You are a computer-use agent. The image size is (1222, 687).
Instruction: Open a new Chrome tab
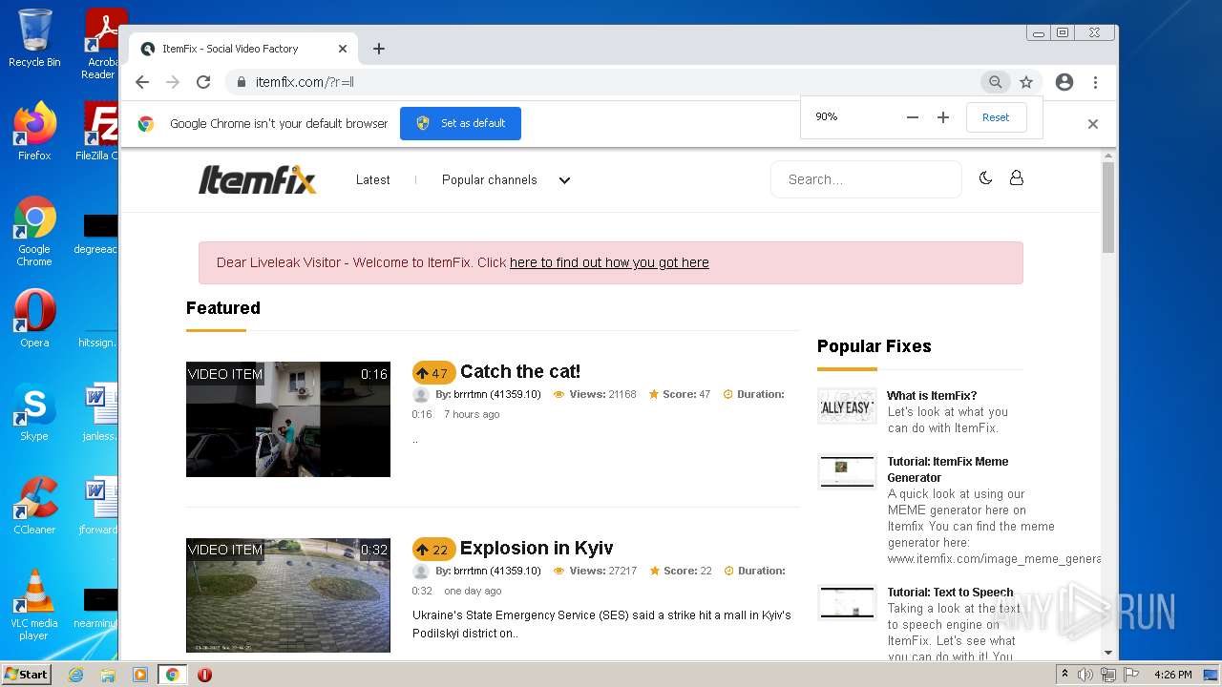(379, 49)
